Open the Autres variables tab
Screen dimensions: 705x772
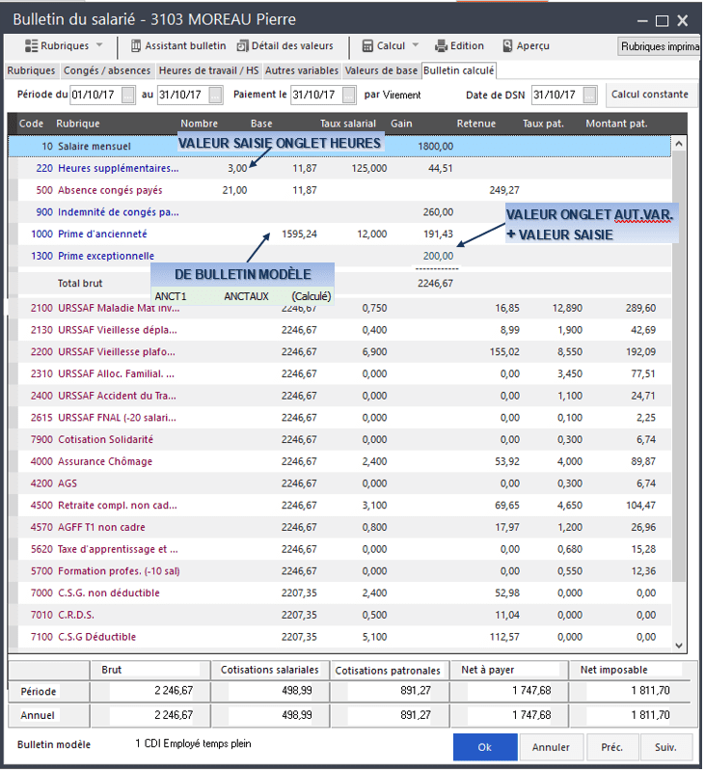pos(302,70)
